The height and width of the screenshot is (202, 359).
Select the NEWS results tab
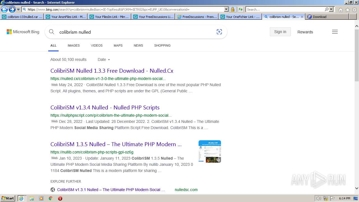(x=138, y=45)
